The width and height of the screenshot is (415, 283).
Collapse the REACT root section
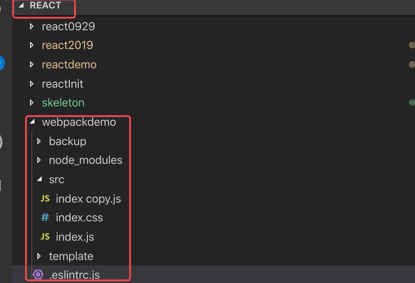21,6
